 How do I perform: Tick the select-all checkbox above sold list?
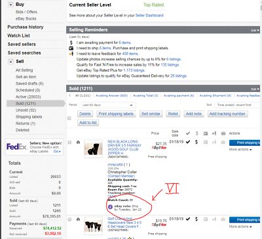[69, 118]
